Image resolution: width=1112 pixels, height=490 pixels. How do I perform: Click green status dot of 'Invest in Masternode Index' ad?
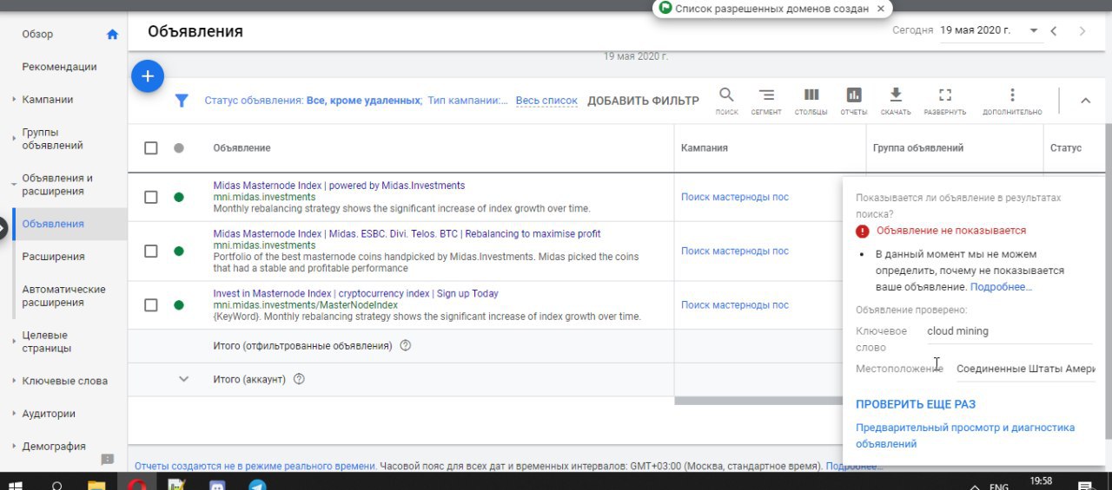[179, 304]
